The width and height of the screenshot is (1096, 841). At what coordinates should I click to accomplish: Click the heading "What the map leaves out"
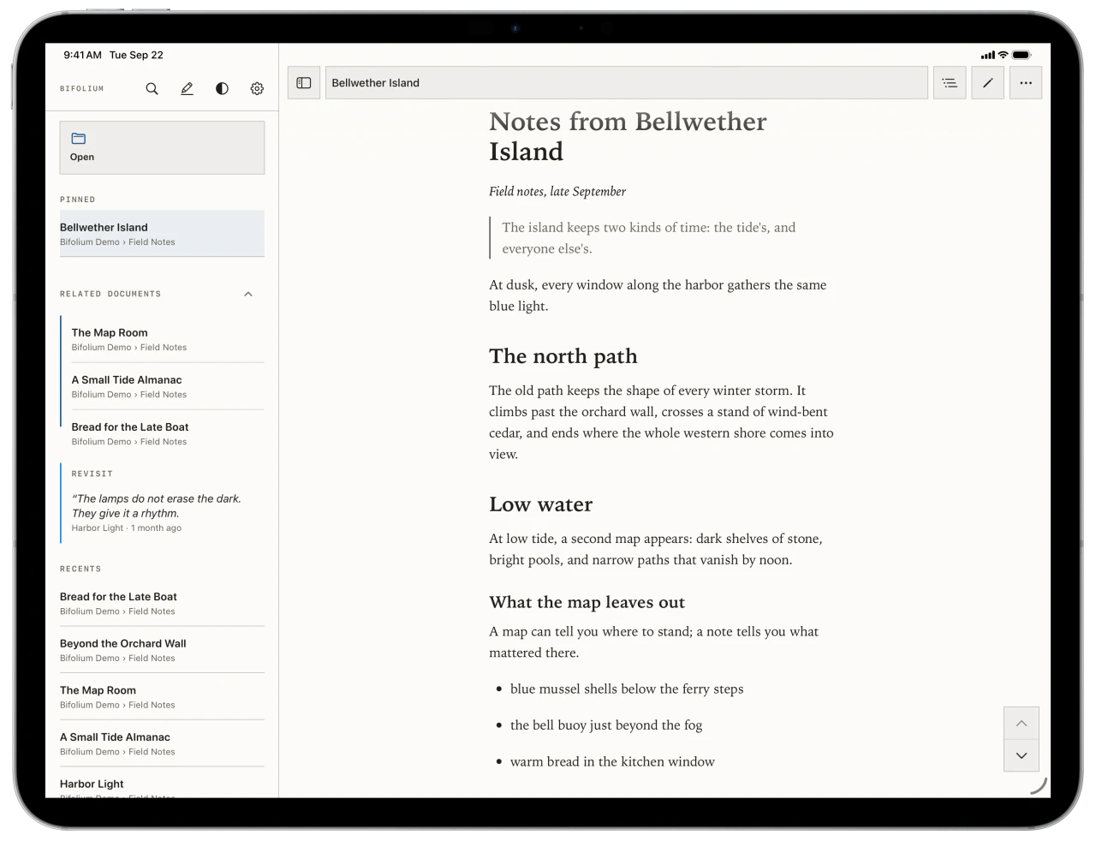tap(587, 602)
